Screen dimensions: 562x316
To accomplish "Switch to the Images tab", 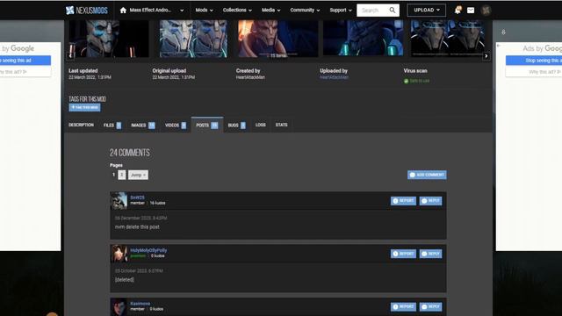I will 142,125.
